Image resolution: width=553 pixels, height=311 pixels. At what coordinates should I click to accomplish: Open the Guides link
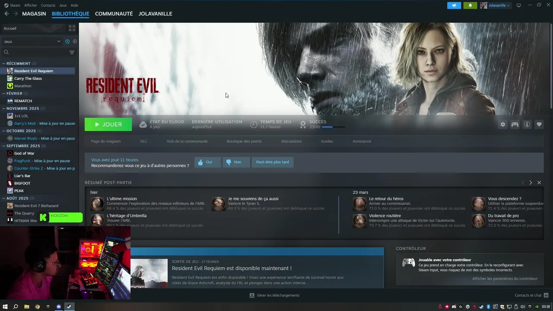click(327, 141)
